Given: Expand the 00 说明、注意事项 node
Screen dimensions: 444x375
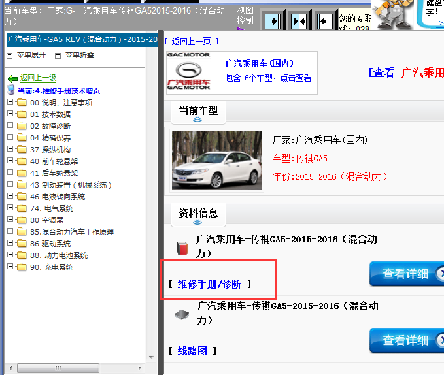Looking at the screenshot, I should click(10, 101).
